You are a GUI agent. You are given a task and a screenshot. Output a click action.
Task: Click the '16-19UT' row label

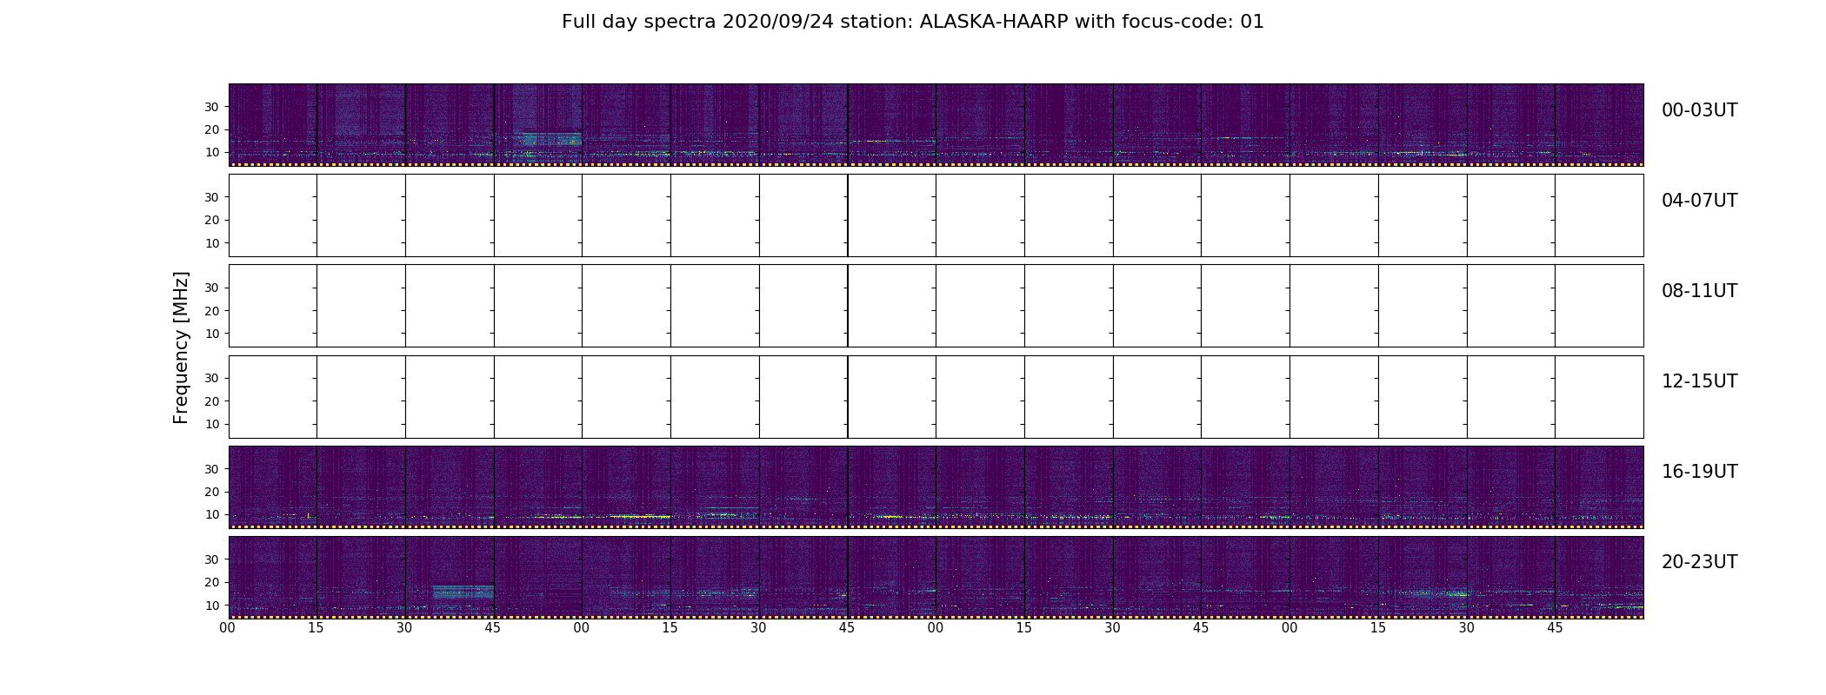tap(1699, 472)
